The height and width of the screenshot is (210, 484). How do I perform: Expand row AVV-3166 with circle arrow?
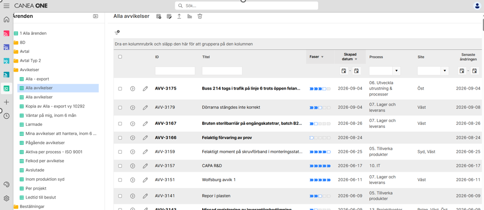[133, 137]
